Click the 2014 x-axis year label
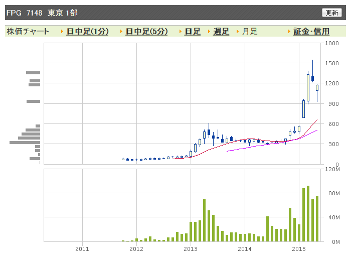The image size is (350, 261). tap(245, 249)
